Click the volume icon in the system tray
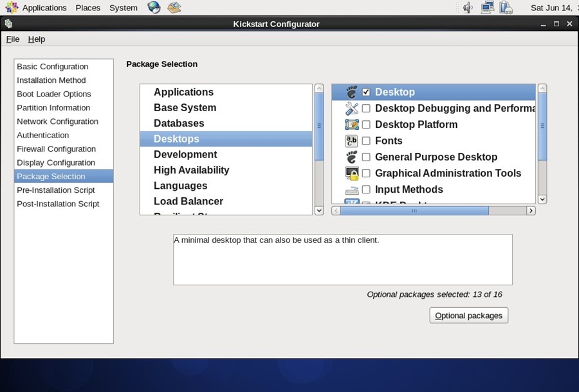The height and width of the screenshot is (392, 579). [x=467, y=7]
